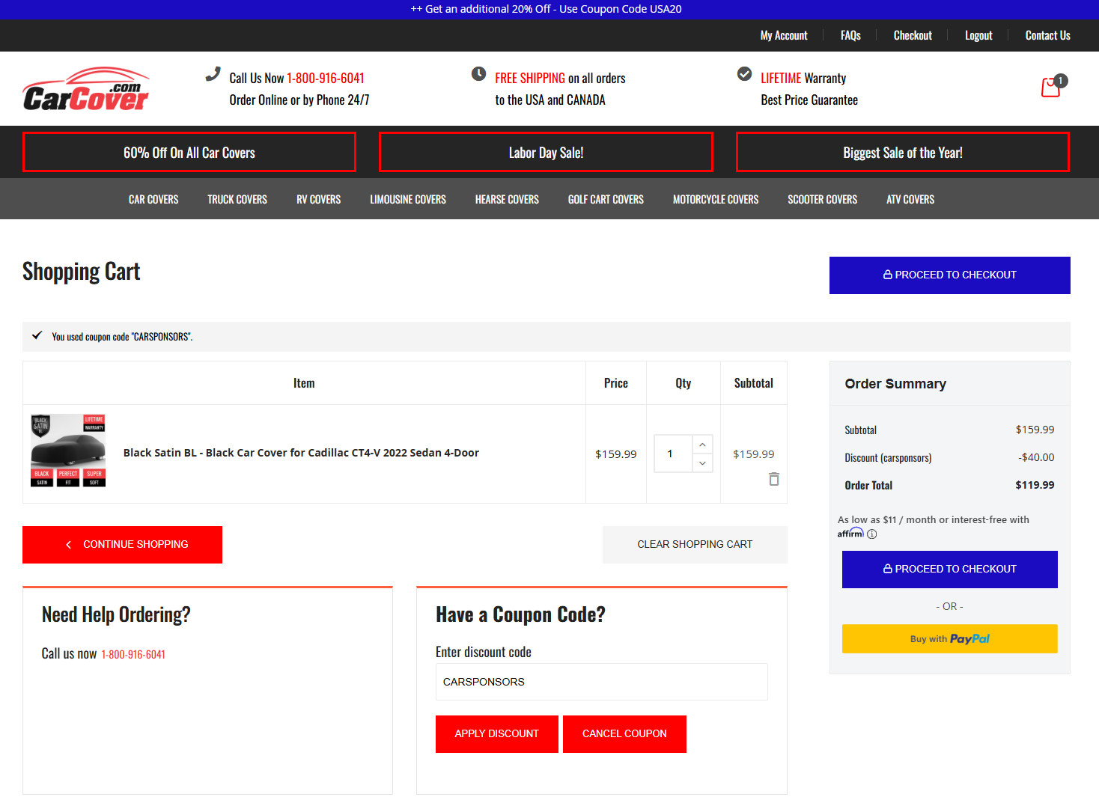The height and width of the screenshot is (809, 1099).
Task: Open the Motorcycle Covers menu
Action: pyautogui.click(x=715, y=199)
